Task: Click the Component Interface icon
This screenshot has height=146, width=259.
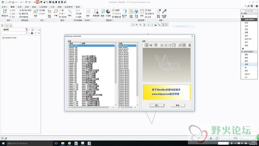Action: [x=131, y=11]
